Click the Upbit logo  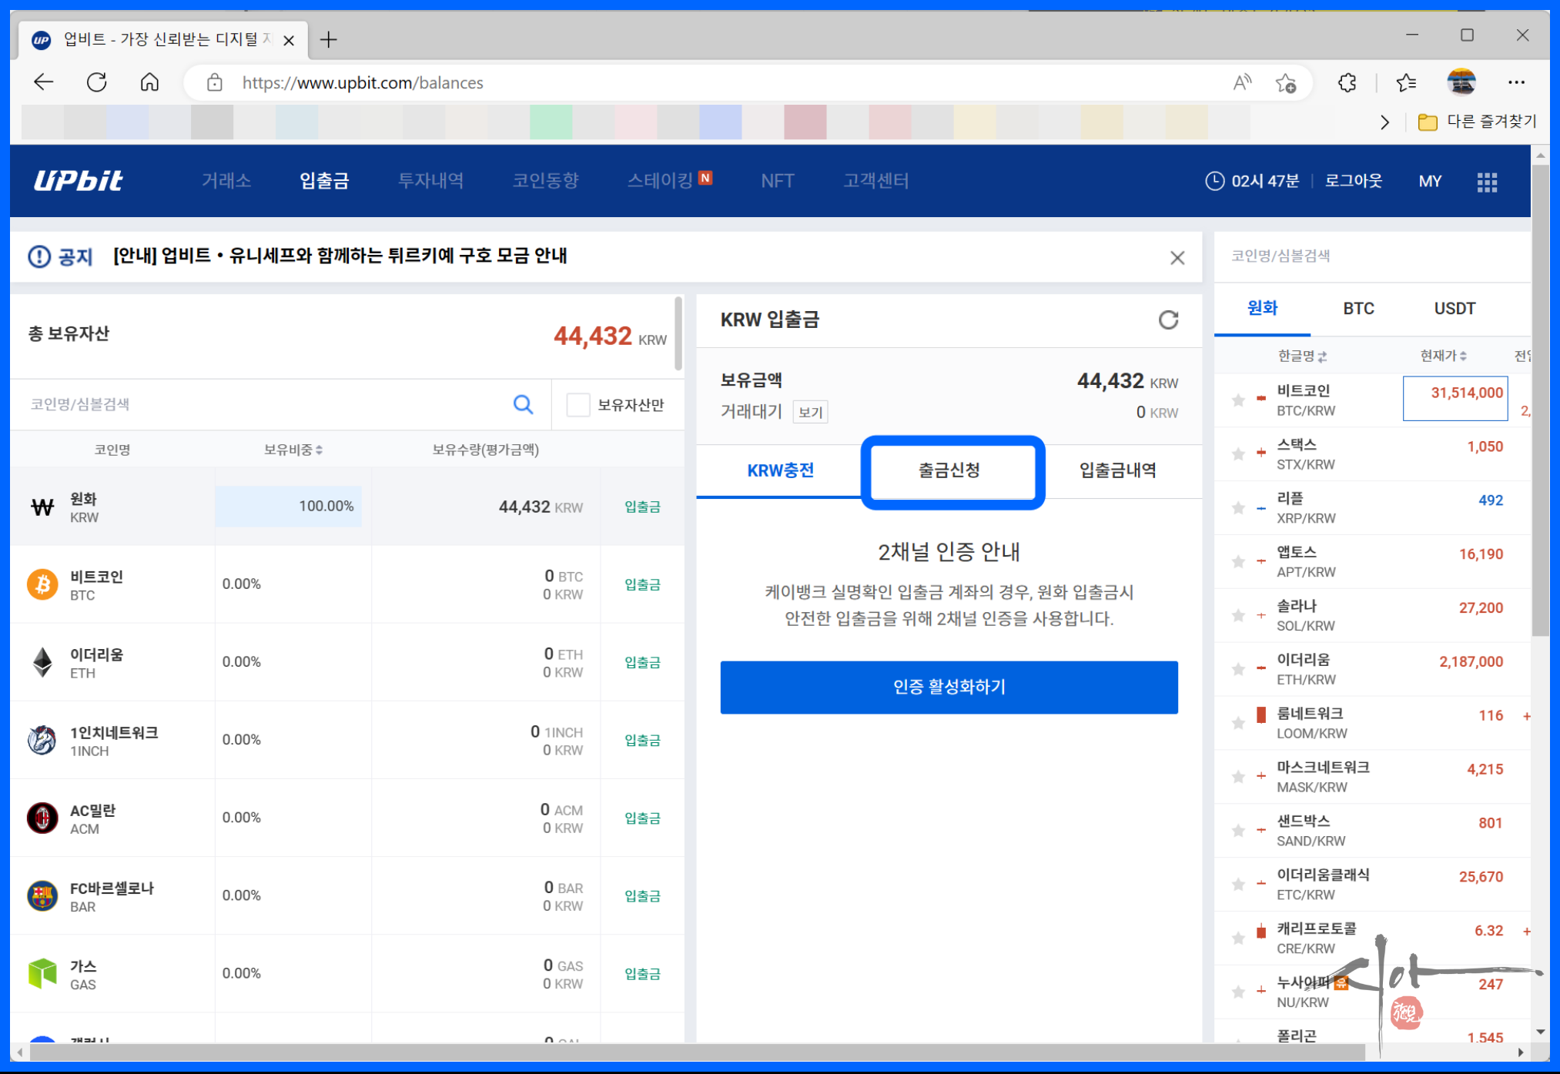tap(78, 181)
